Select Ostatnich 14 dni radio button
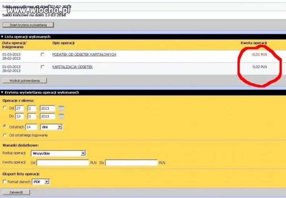This screenshot has height=198, width=286. [x=5, y=126]
